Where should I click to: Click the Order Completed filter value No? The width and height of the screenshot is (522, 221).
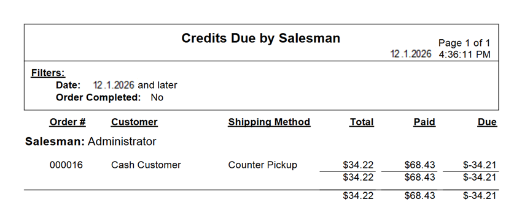[157, 97]
